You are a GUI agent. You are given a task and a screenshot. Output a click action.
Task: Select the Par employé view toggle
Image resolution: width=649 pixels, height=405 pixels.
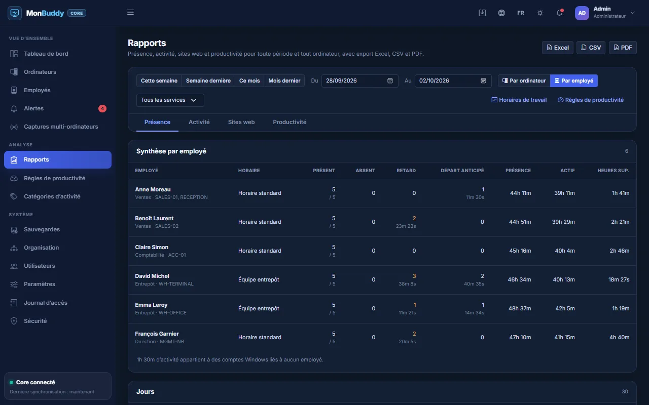574,80
